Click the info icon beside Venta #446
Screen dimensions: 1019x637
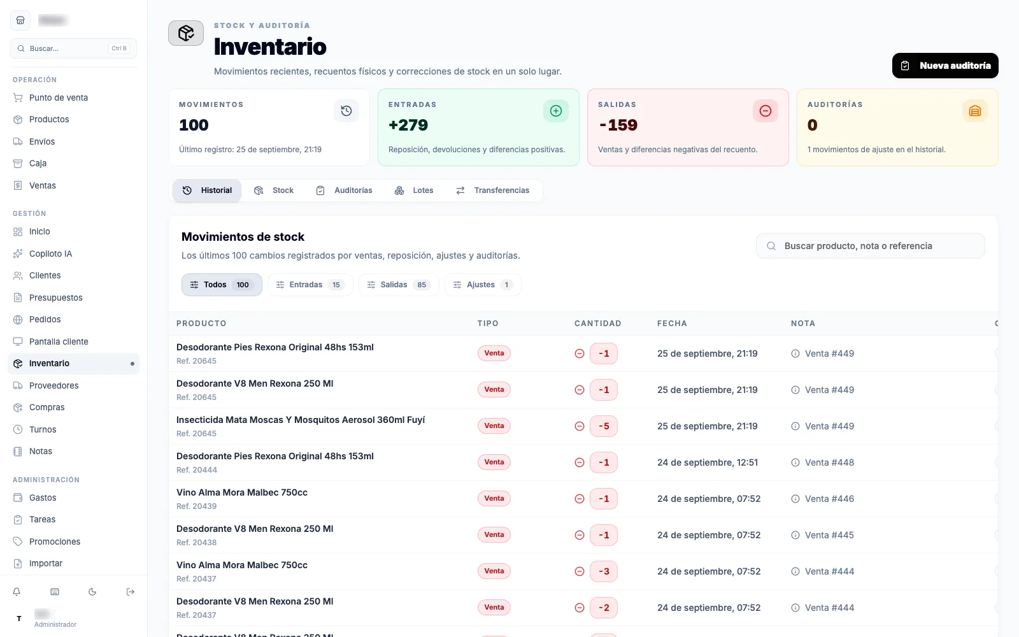795,499
